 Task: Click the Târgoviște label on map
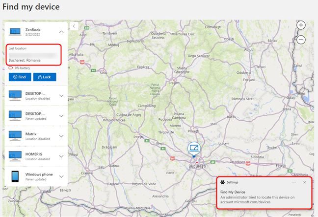(x=166, y=132)
